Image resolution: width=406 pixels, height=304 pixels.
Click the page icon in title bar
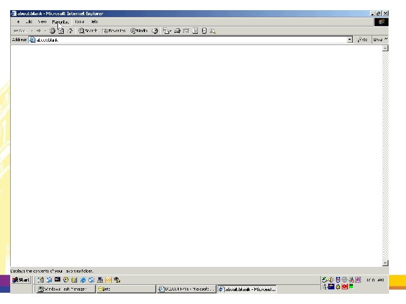[x=14, y=14]
